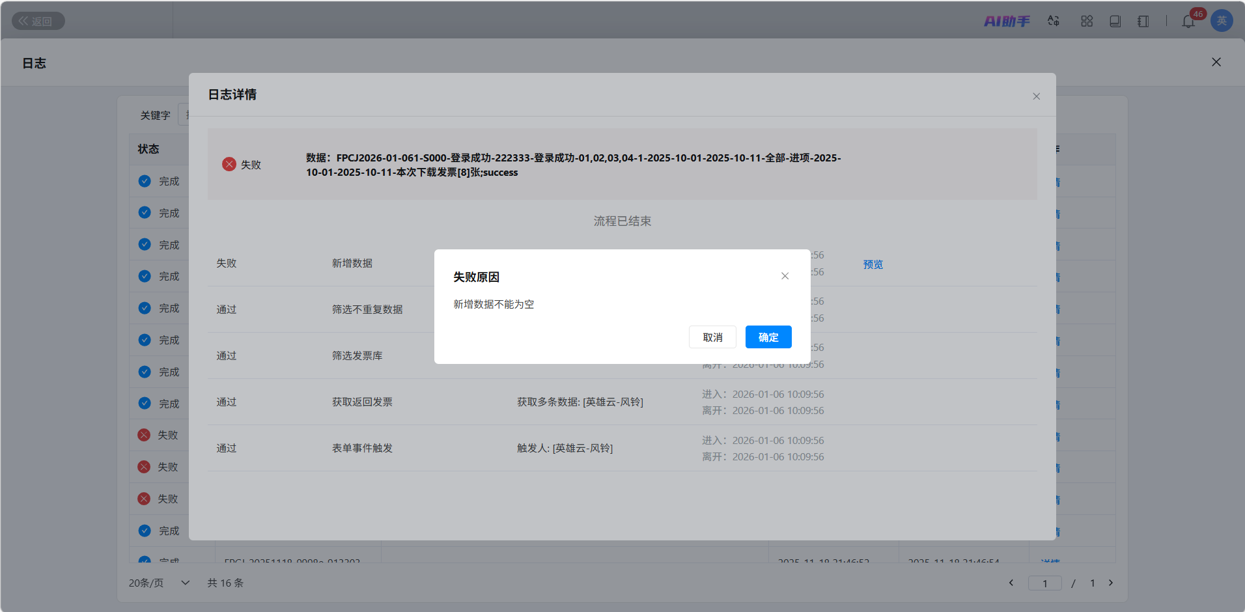Viewport: 1245px width, 612px height.
Task: Go to the next page arrow
Action: [x=1111, y=583]
